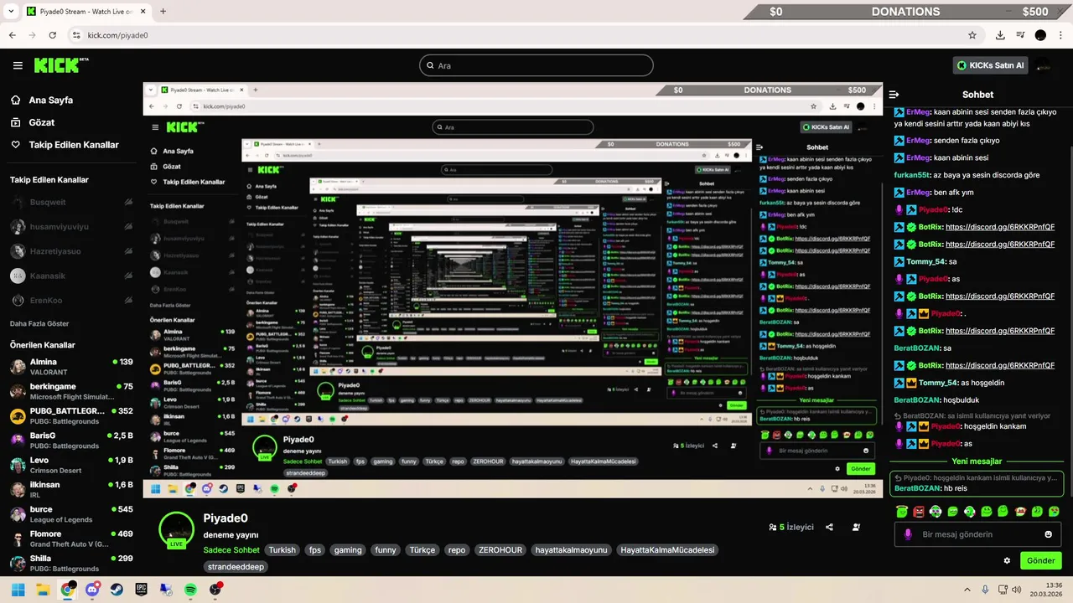Open recommended channel Almina
This screenshot has height=603, width=1073.
coord(71,367)
